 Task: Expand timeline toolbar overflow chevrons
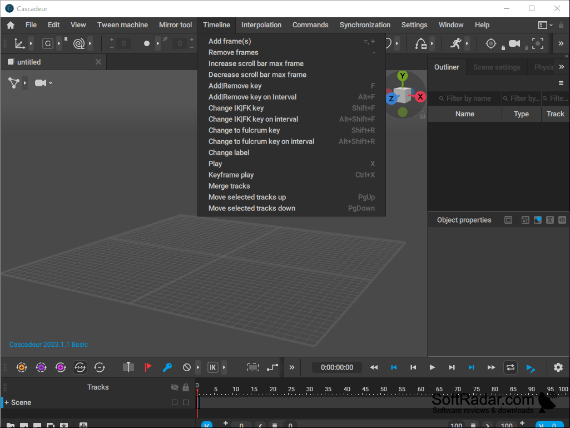(x=291, y=367)
